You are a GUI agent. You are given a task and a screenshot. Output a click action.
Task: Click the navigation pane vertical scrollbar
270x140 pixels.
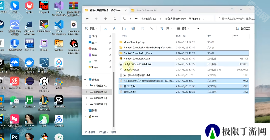(x=114, y=100)
